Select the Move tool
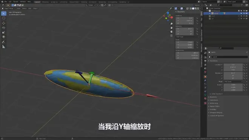 pyautogui.click(x=4, y=23)
